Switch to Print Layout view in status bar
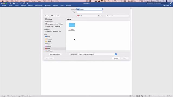 click(x=138, y=96)
